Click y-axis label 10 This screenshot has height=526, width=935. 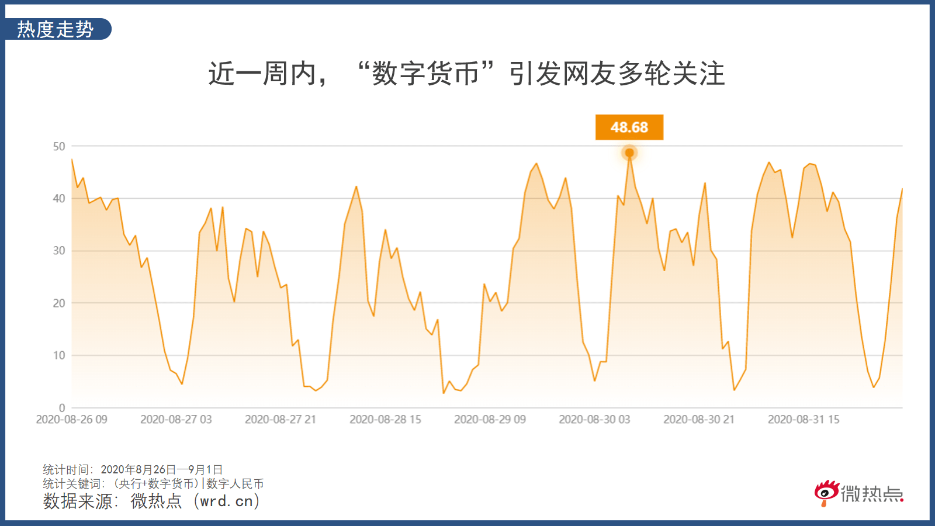pyautogui.click(x=59, y=355)
